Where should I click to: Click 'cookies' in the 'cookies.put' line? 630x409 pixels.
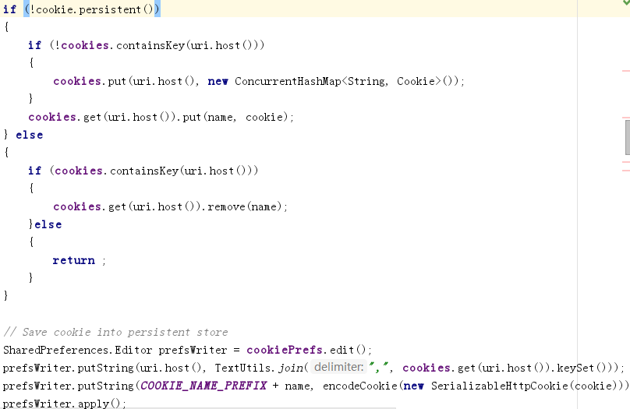[x=76, y=81]
